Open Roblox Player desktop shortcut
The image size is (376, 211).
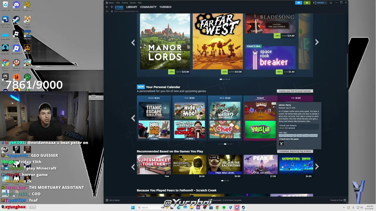tap(16, 49)
